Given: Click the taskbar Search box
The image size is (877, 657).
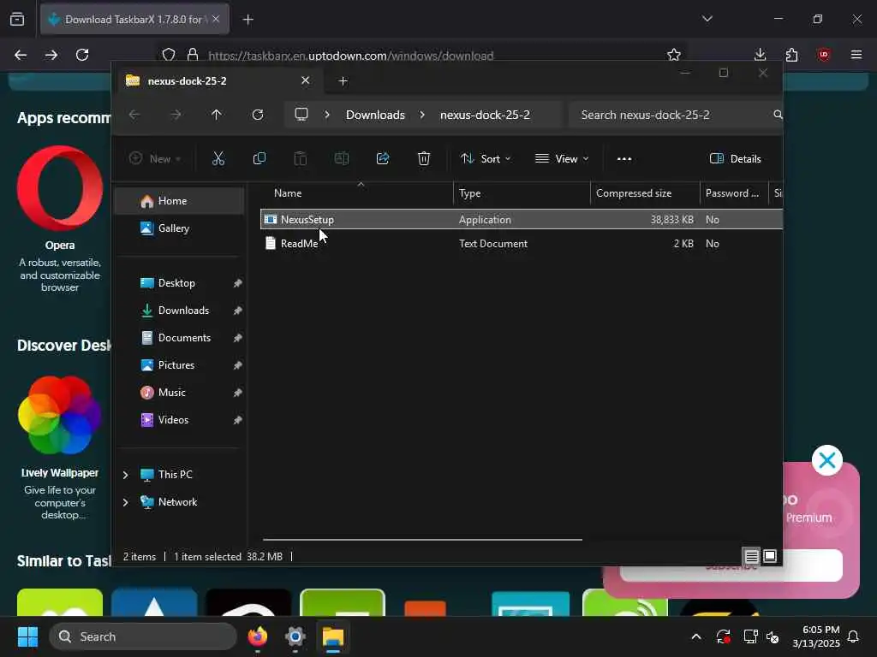Looking at the screenshot, I should coord(143,636).
